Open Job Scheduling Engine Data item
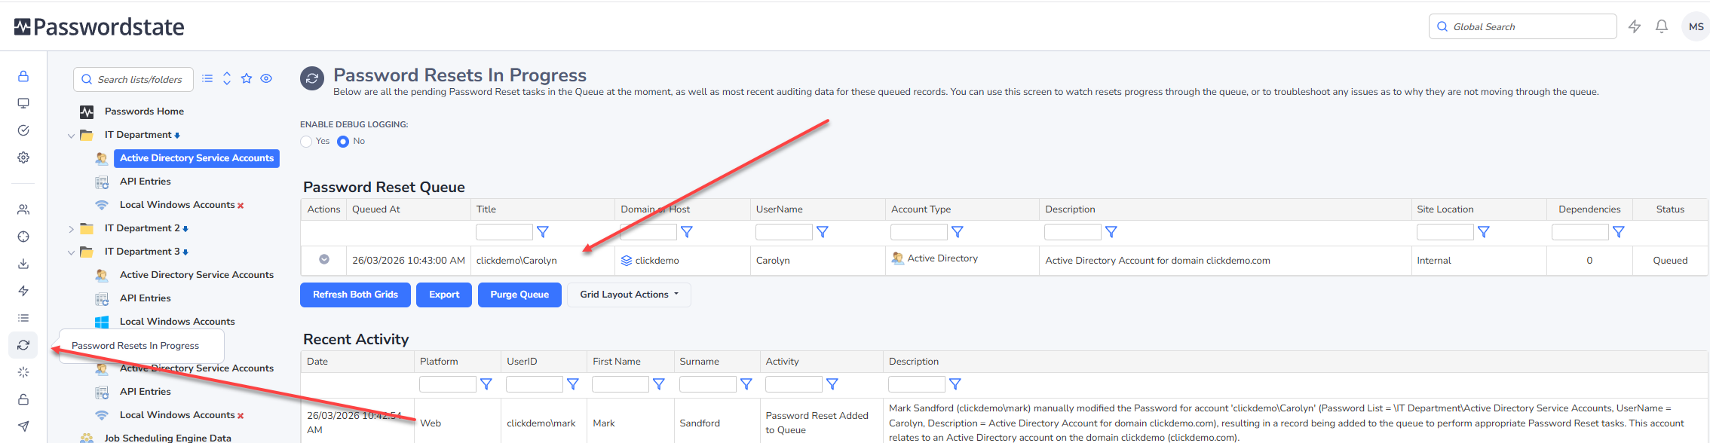 (x=167, y=438)
